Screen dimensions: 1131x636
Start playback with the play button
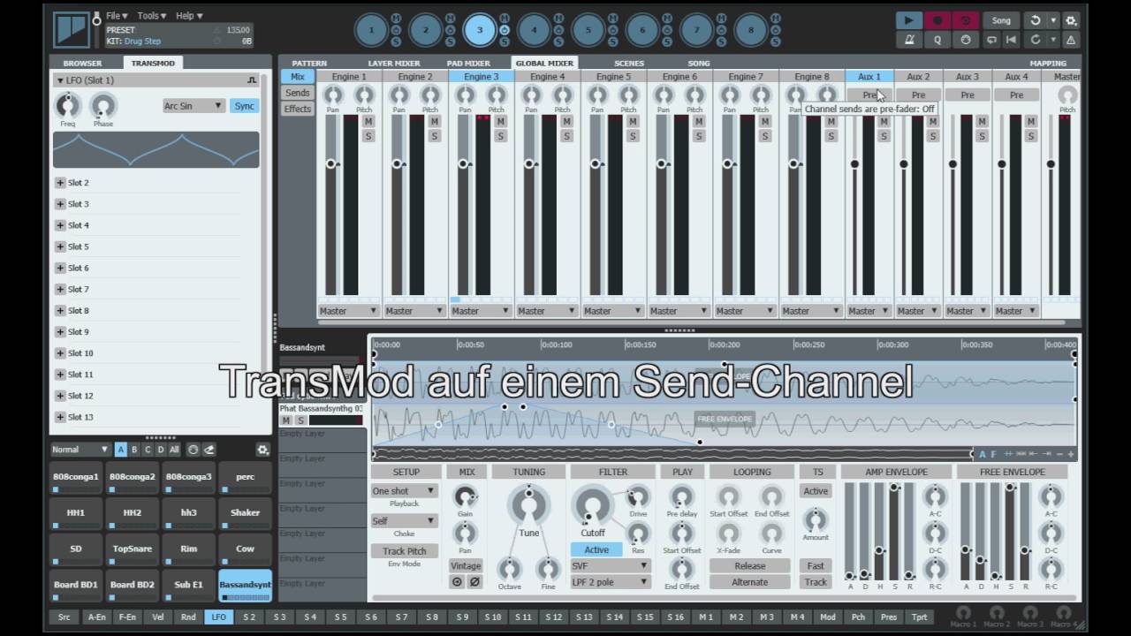907,20
